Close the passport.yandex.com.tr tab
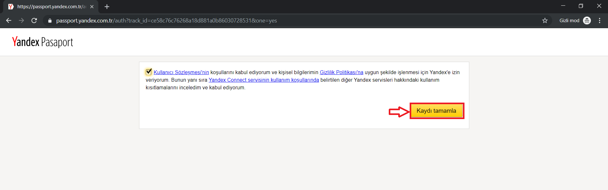 coord(92,7)
